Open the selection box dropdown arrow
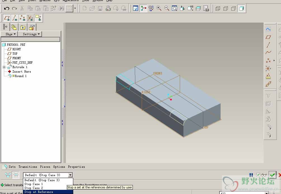281x194 pixels. pos(75,8)
